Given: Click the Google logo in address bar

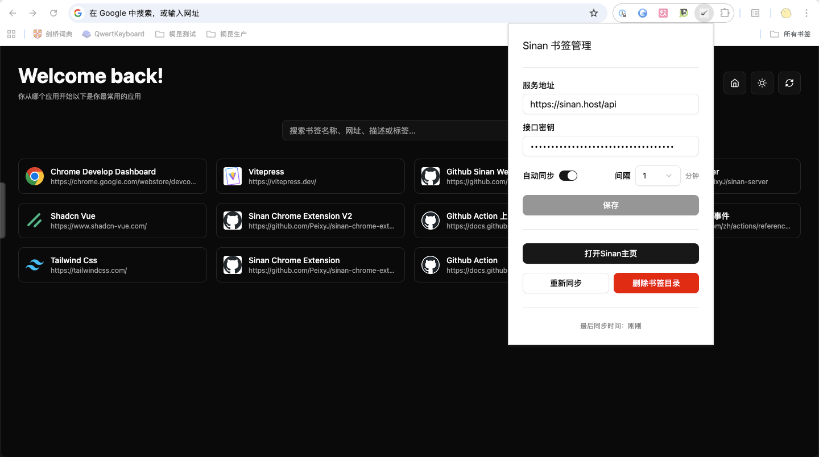Looking at the screenshot, I should click(78, 13).
